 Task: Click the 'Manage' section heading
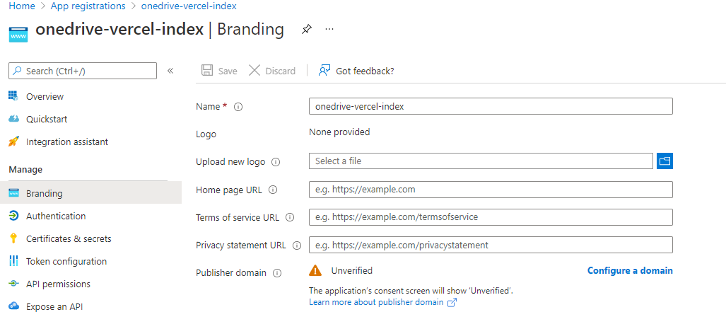[25, 170]
